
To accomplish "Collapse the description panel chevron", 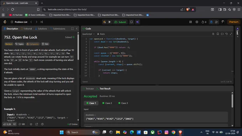I will point(77,29).
